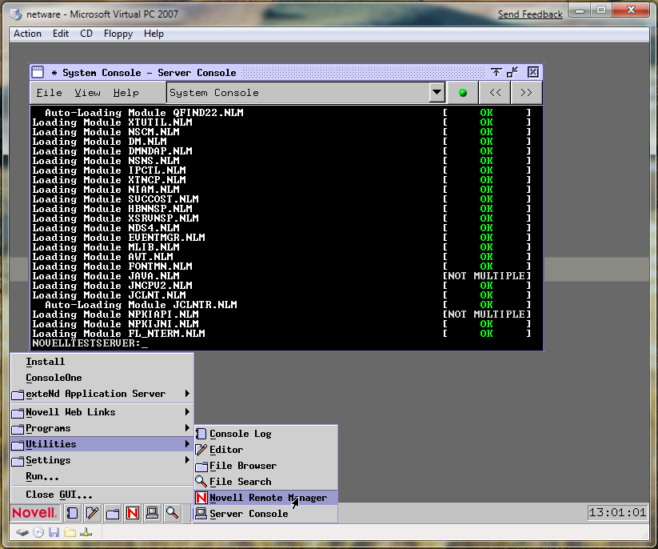Open the Edit menu in Virtual PC
Image resolution: width=658 pixels, height=549 pixels.
61,34
